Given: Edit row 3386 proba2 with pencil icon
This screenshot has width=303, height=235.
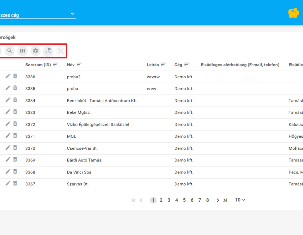Looking at the screenshot, I should pos(8,76).
